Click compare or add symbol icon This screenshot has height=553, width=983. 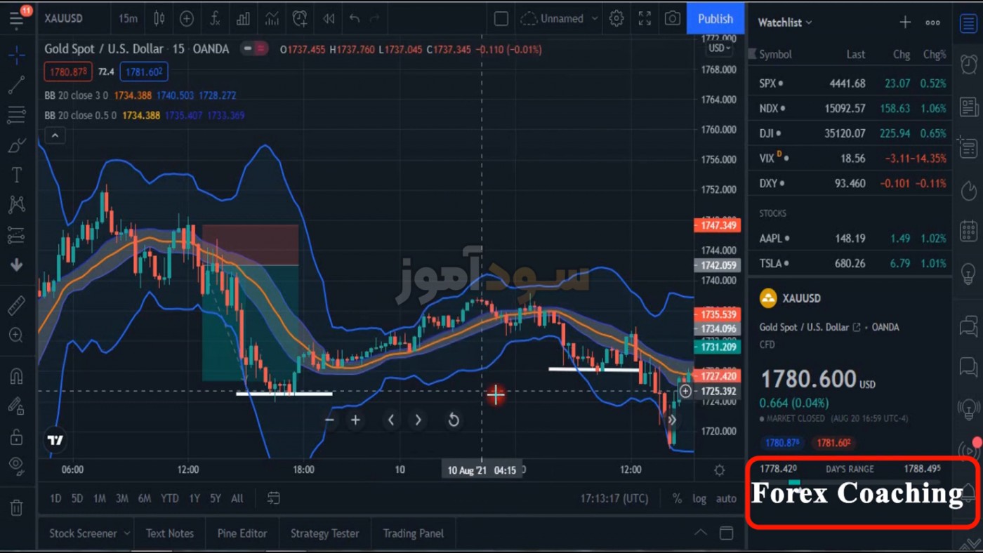pos(187,19)
